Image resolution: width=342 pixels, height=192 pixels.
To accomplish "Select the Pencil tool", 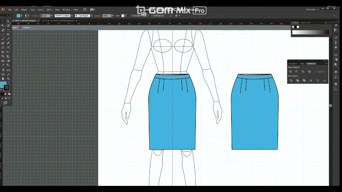I will [8, 39].
